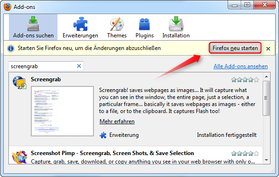Select the Screenshot Pimp add-on title

coord(112,153)
